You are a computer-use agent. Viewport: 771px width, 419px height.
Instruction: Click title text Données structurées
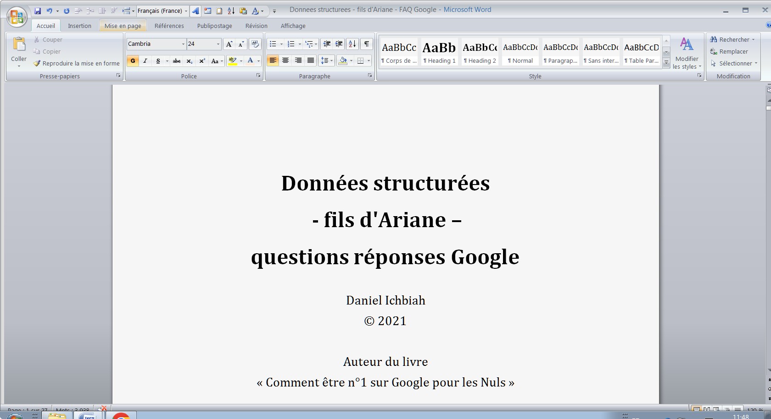(385, 183)
